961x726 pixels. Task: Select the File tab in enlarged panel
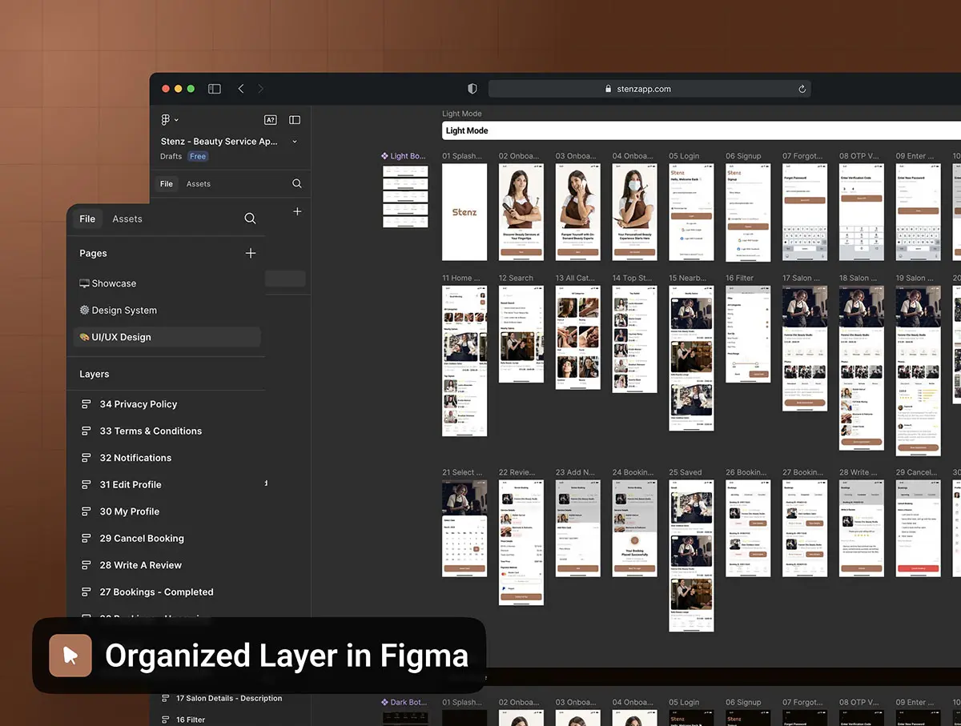87,219
